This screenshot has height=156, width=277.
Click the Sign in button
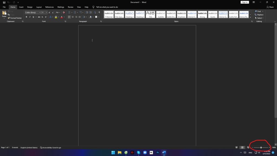click(x=245, y=2)
